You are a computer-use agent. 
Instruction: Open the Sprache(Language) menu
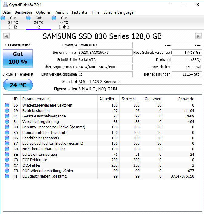pyautogui.click(x=119, y=12)
